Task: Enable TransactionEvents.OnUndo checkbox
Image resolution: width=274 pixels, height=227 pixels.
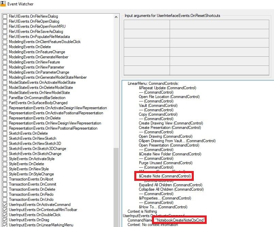Action: [5, 200]
